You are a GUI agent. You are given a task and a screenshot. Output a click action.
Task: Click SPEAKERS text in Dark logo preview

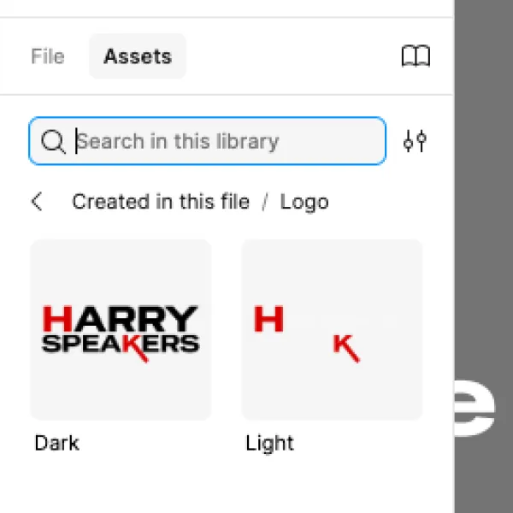[x=121, y=345]
